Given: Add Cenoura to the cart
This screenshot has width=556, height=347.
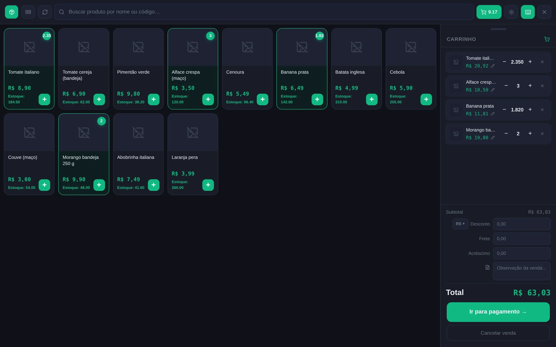Looking at the screenshot, I should 263,99.
